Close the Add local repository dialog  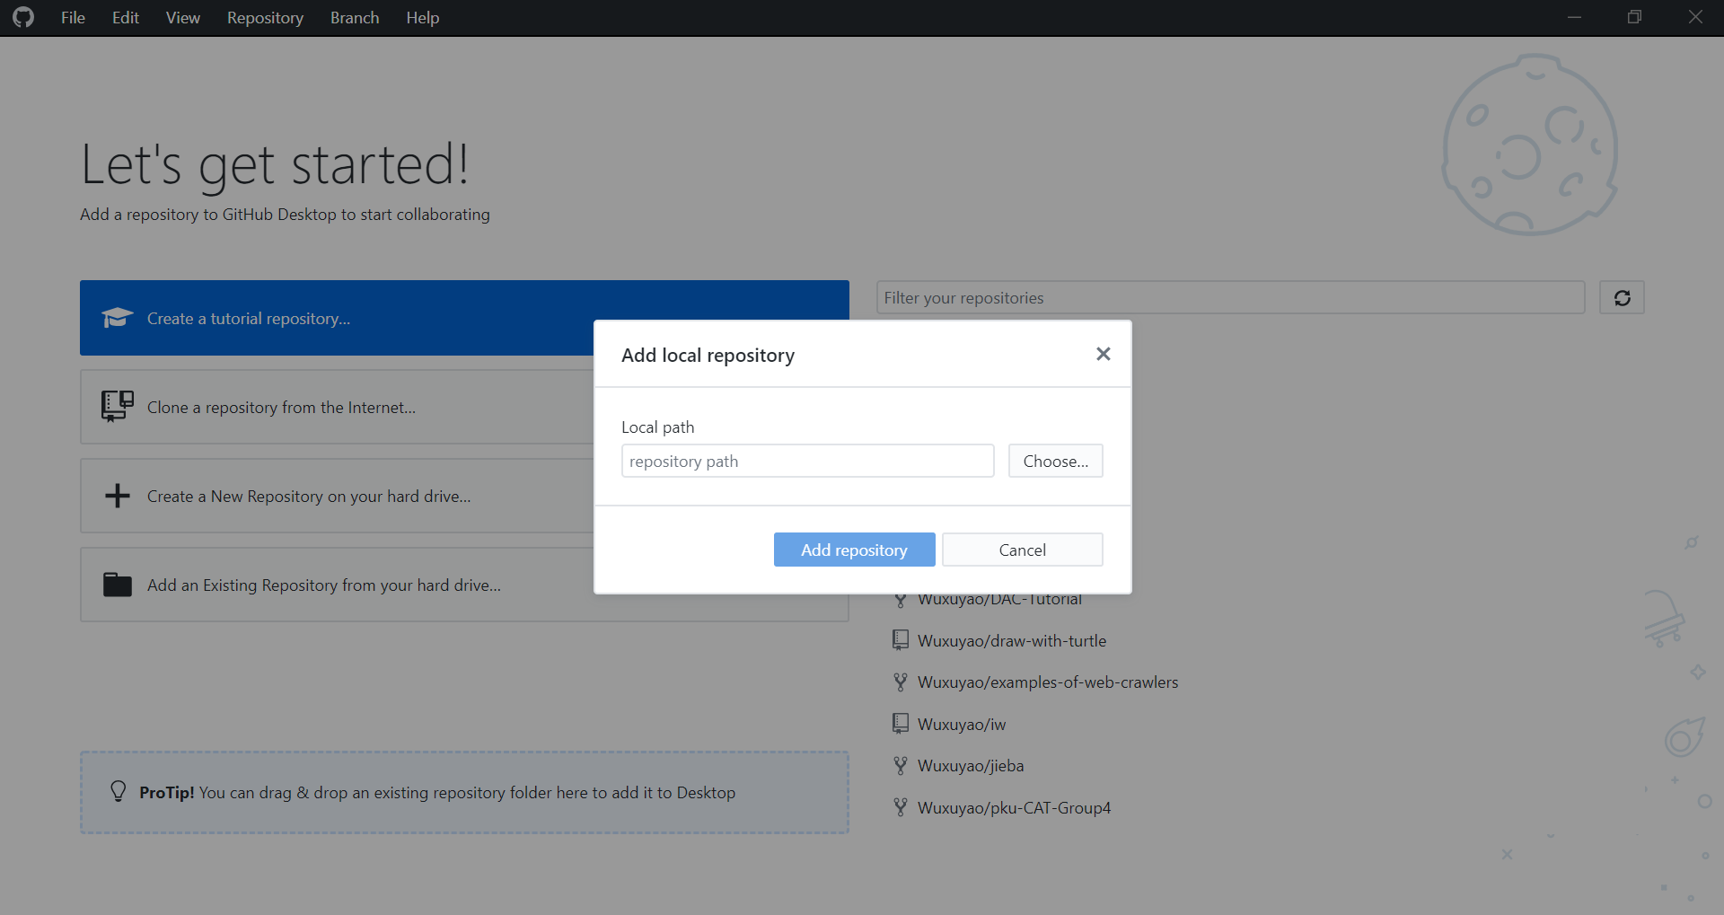[x=1103, y=354]
